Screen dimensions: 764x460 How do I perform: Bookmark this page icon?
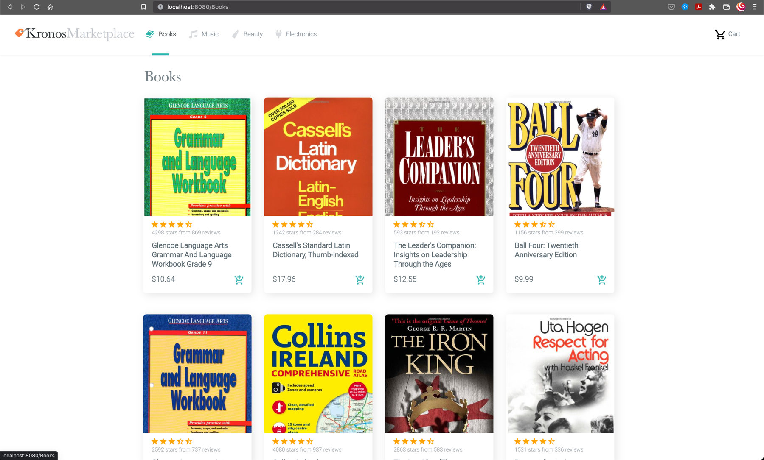click(143, 7)
